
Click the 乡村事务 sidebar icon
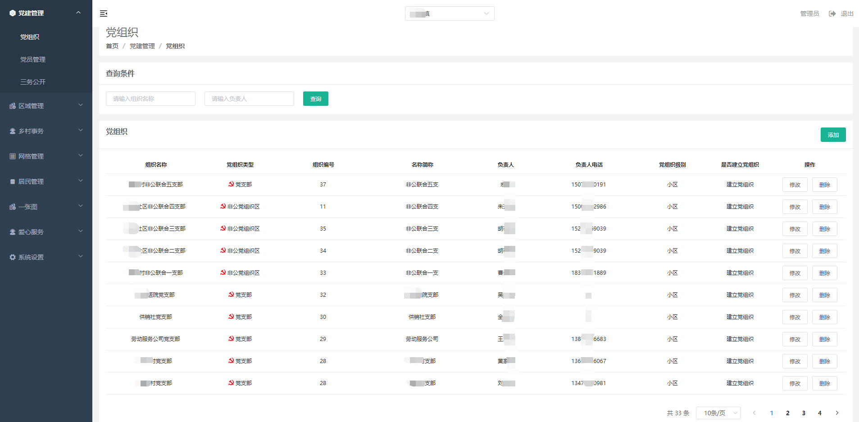tap(13, 131)
